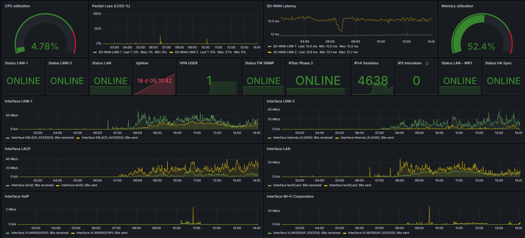
Task: Click the IPS Intrusions info icon
Action: coord(427,63)
